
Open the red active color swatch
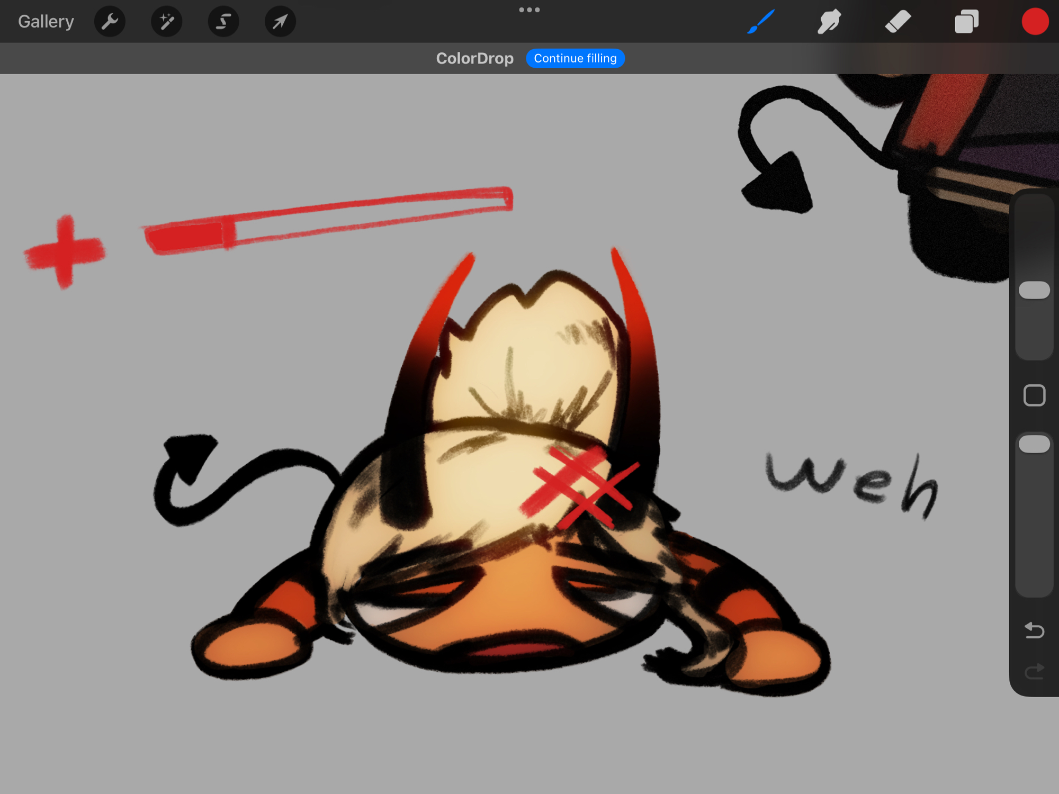point(1035,22)
